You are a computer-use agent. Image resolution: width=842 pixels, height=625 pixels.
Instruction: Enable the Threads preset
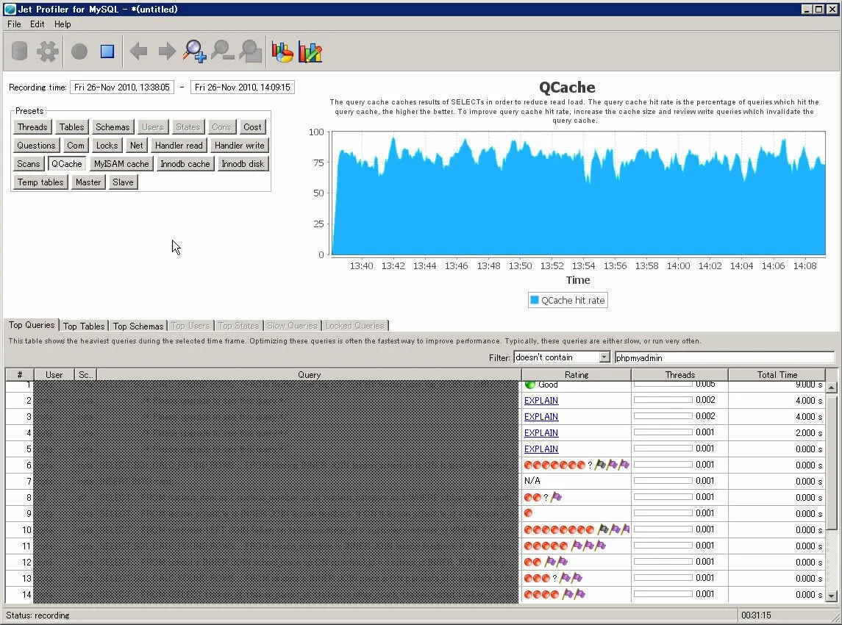(x=32, y=126)
